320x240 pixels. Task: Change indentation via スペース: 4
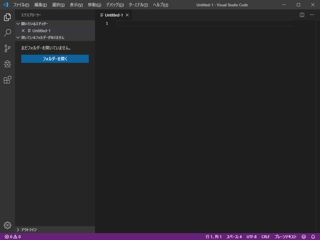coord(234,237)
